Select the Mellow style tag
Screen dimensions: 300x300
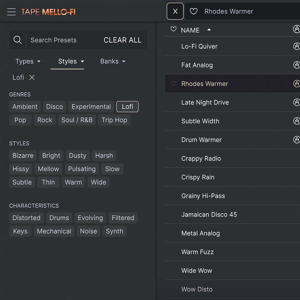click(48, 169)
